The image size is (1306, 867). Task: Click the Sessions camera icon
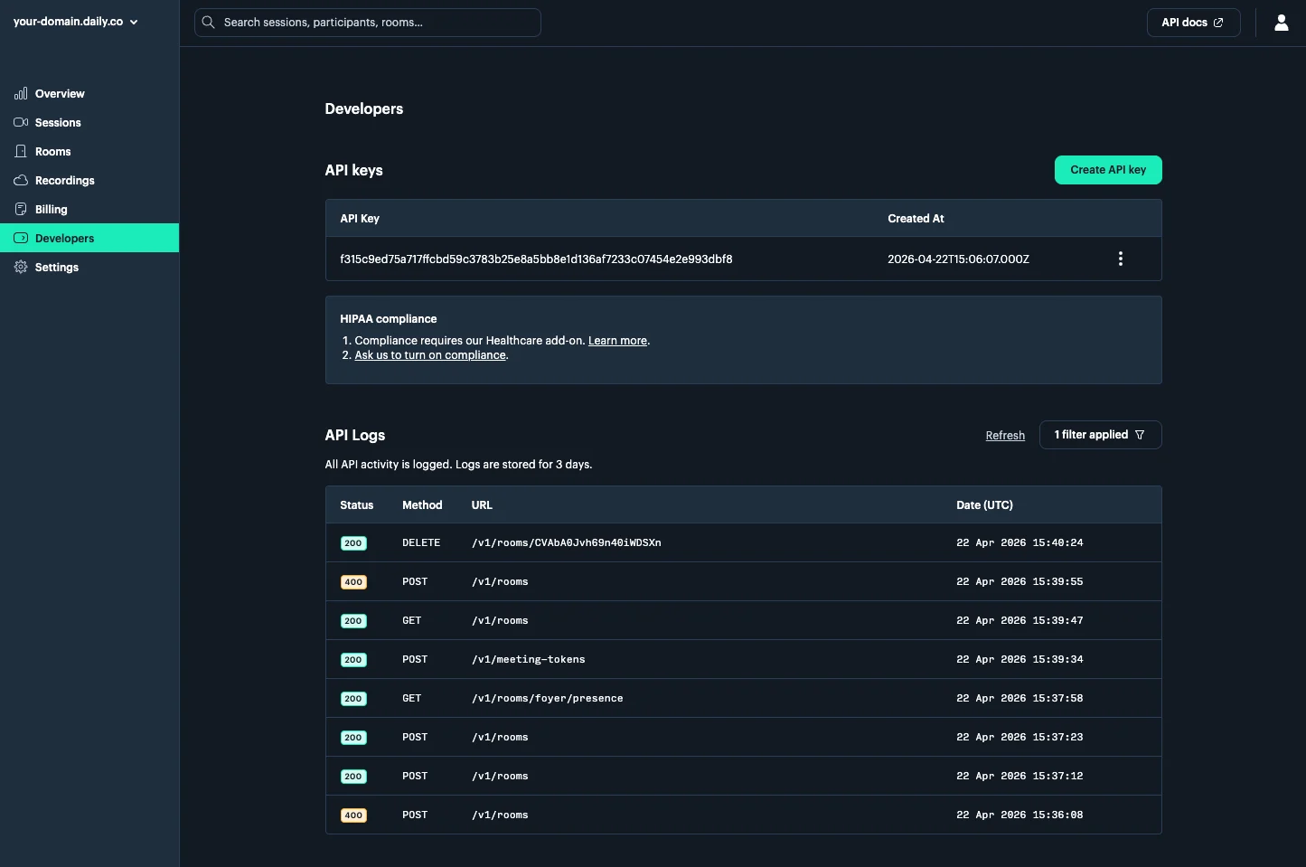(21, 123)
